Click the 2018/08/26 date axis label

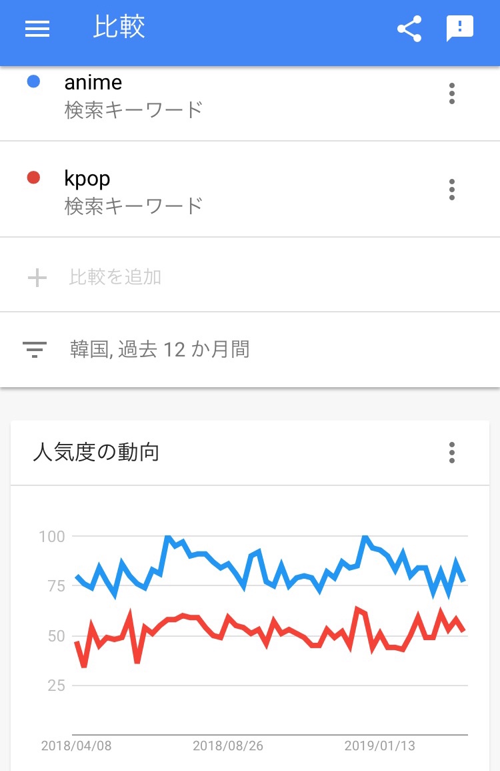coord(228,746)
